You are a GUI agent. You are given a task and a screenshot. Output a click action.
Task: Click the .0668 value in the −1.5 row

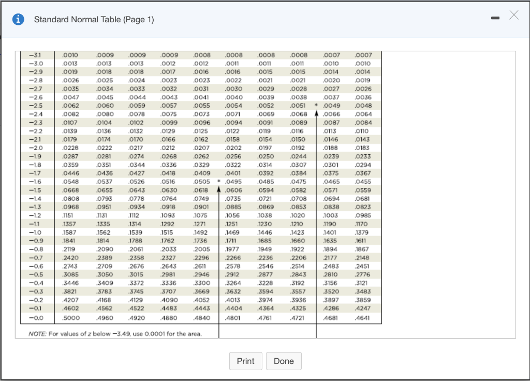pos(70,190)
